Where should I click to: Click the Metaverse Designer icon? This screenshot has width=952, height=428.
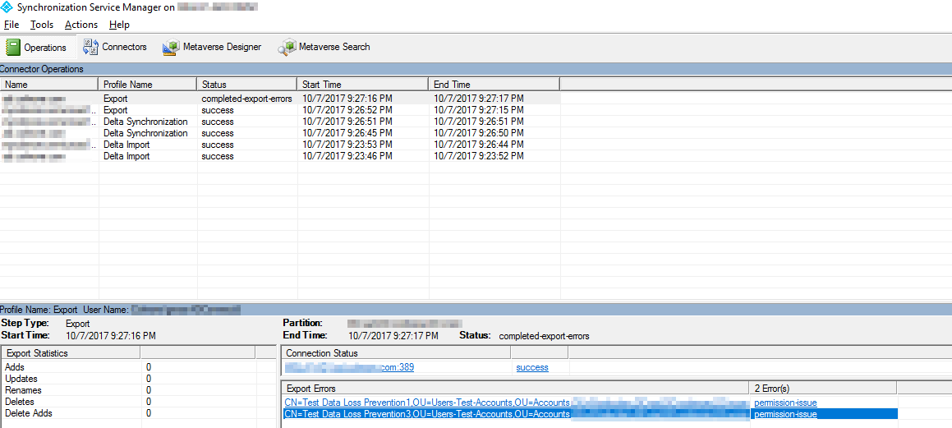171,48
